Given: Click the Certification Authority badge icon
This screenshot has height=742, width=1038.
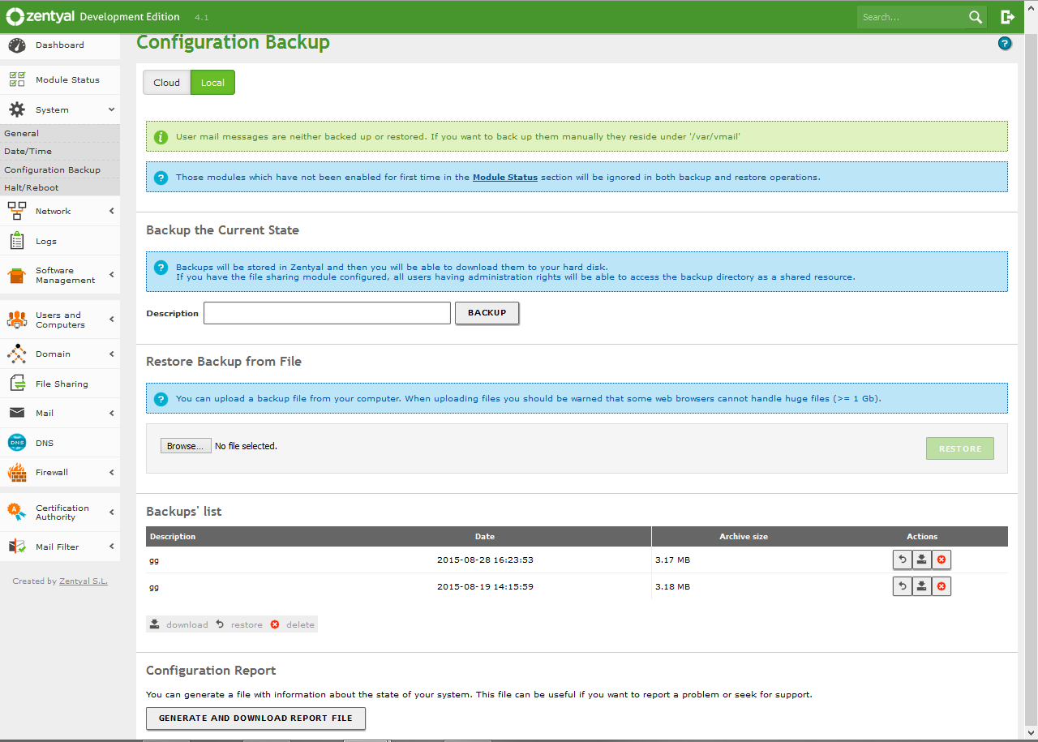Looking at the screenshot, I should (17, 512).
